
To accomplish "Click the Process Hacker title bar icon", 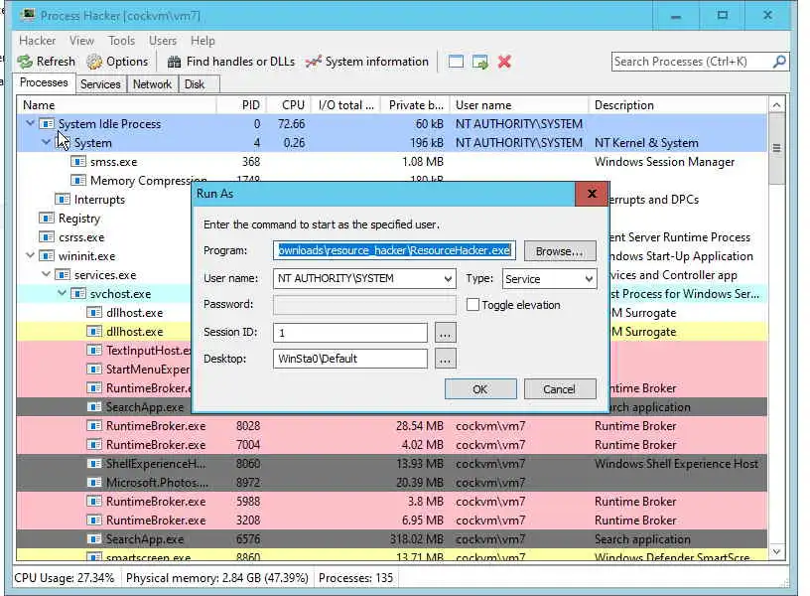I will click(x=28, y=15).
